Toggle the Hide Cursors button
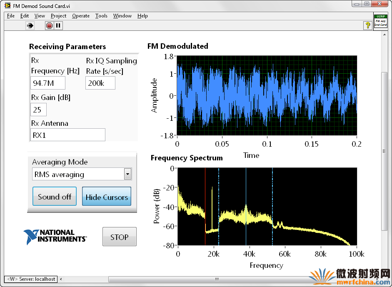 pos(107,197)
